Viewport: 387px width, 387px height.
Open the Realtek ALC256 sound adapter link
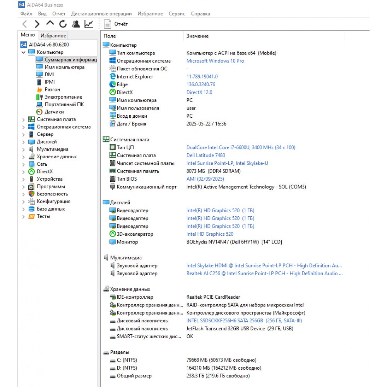point(264,274)
